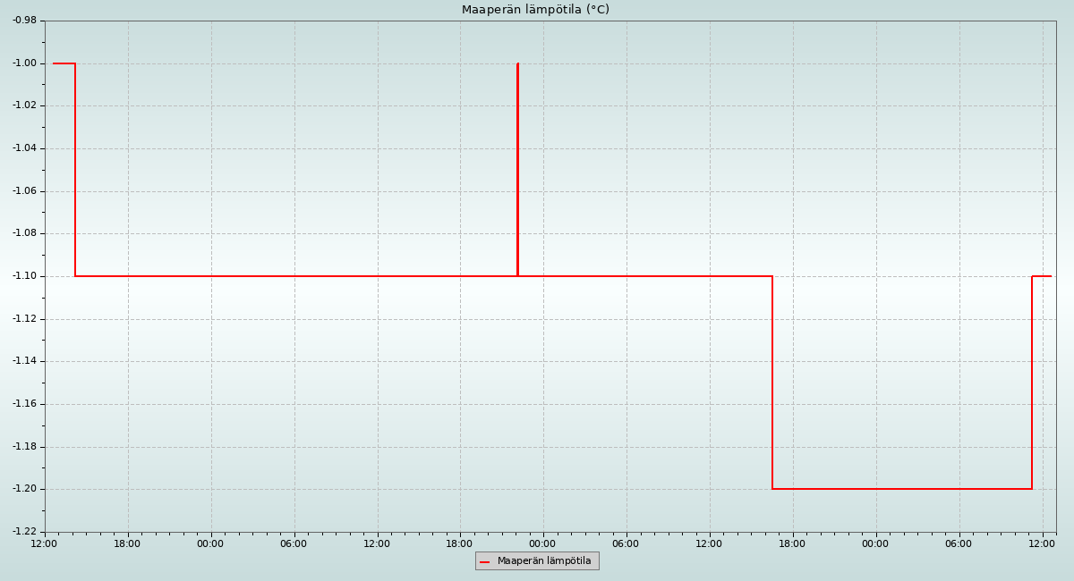Click the -1.22 y-axis label
Screen dimensions: 1074x581
click(x=24, y=532)
